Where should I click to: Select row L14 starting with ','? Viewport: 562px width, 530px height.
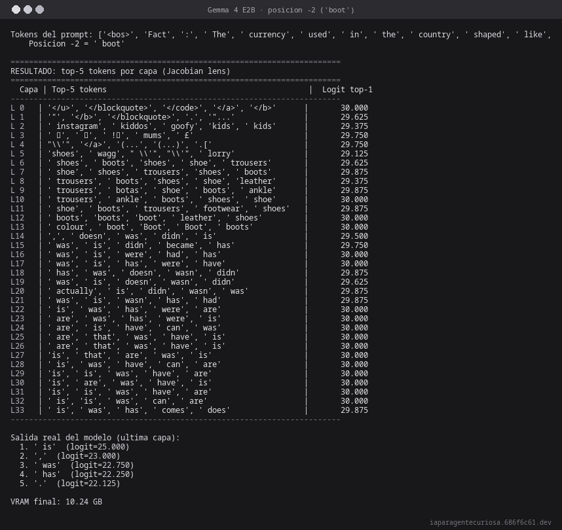(189, 236)
